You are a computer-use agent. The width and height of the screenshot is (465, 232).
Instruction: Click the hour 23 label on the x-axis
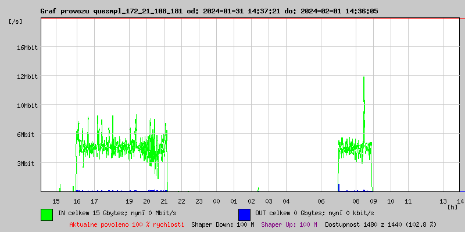pos(199,201)
